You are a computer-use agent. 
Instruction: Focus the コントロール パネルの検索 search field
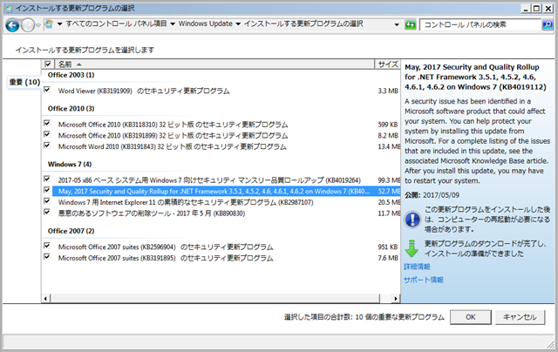click(x=480, y=24)
